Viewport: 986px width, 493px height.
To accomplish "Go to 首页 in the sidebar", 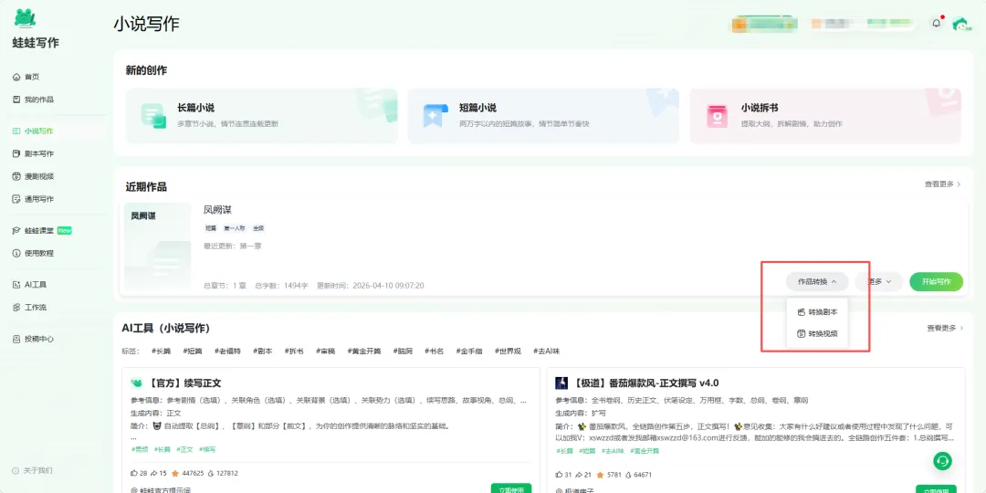I will click(26, 77).
